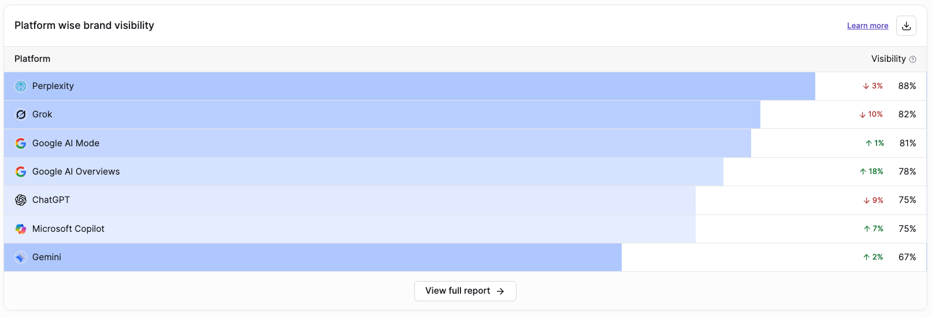This screenshot has width=932, height=318.
Task: Open the Learn more link
Action: point(867,25)
